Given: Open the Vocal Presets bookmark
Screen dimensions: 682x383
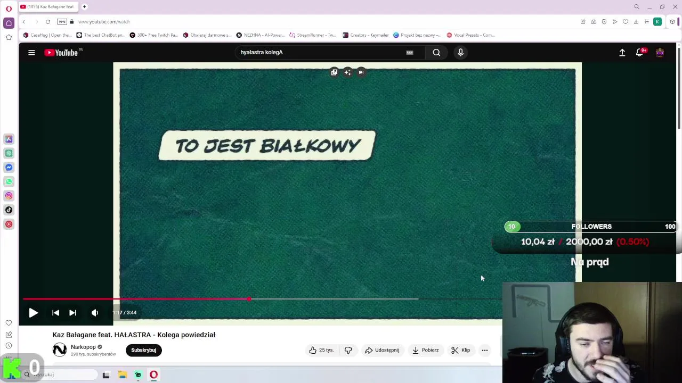Looking at the screenshot, I should point(470,35).
